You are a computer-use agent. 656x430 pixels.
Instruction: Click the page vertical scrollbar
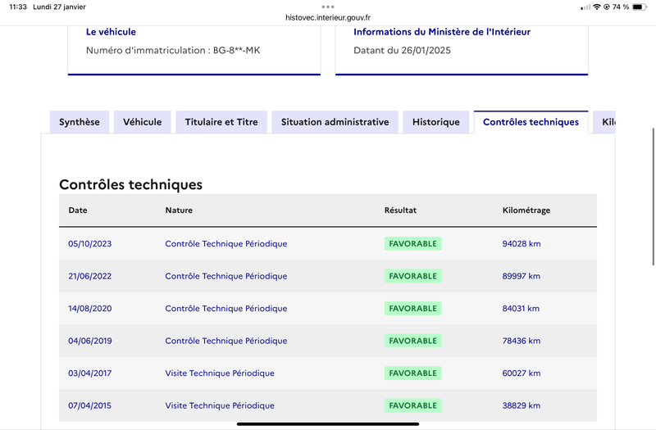pyautogui.click(x=654, y=197)
